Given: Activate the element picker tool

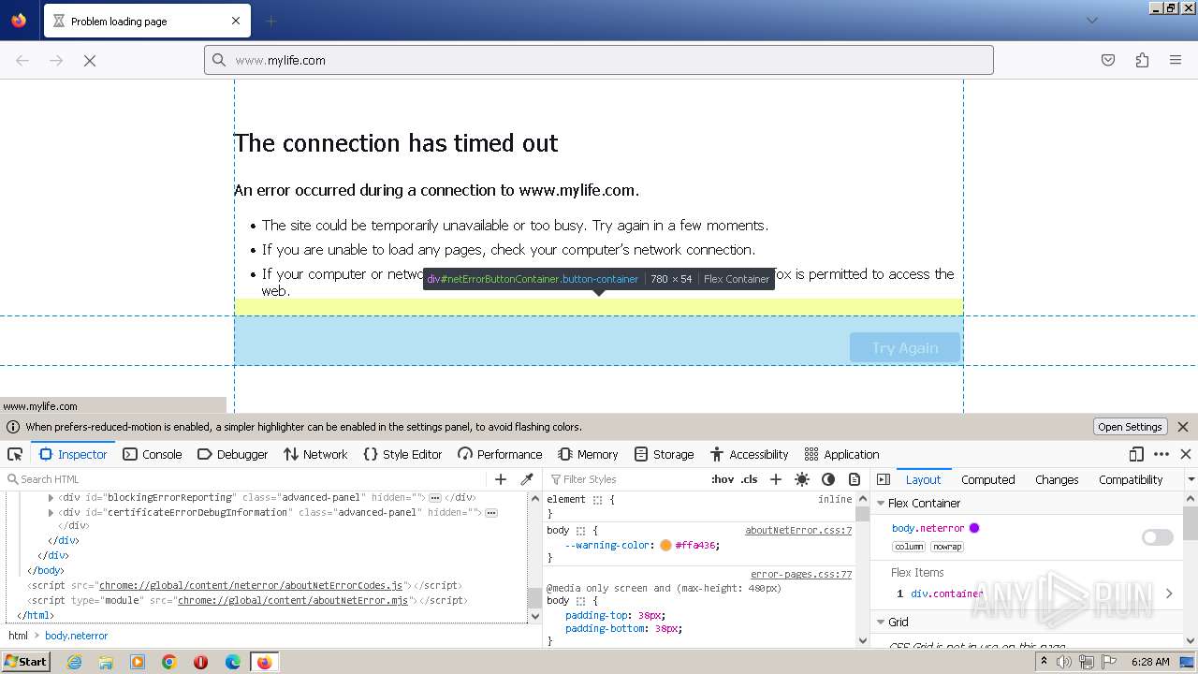Looking at the screenshot, I should 15,454.
